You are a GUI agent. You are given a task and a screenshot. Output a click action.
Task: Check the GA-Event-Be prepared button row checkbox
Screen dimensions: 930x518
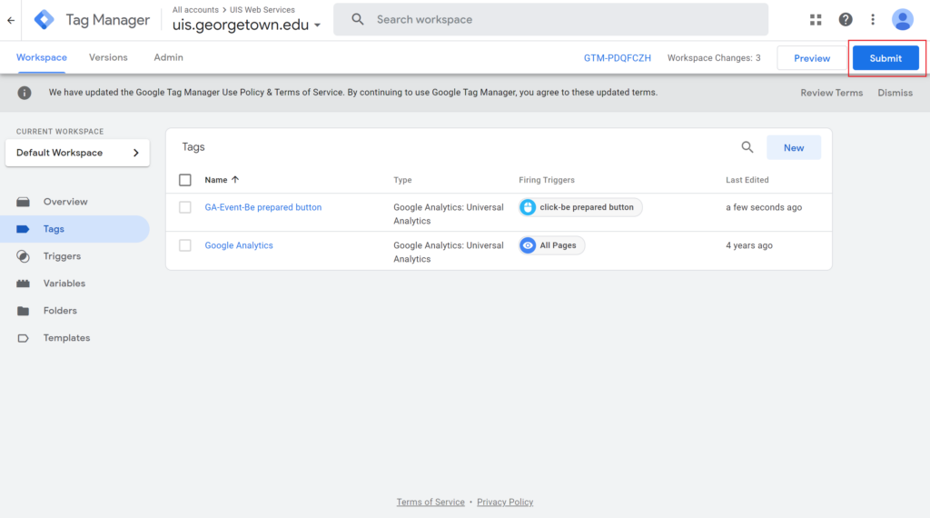185,207
